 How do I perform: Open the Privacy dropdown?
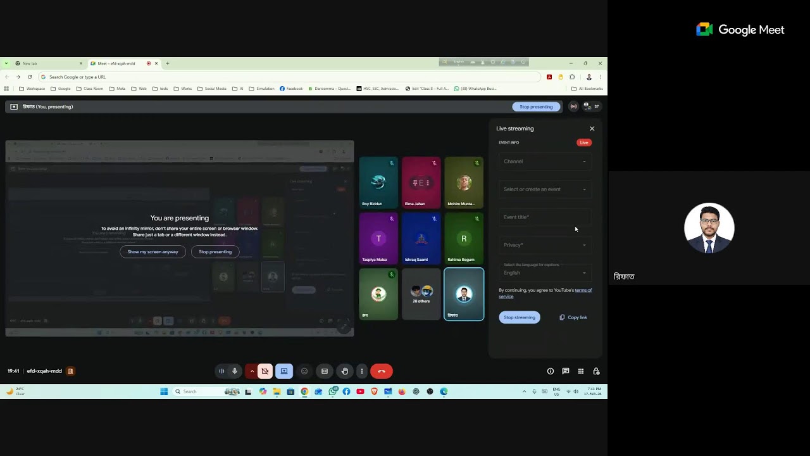click(x=545, y=245)
